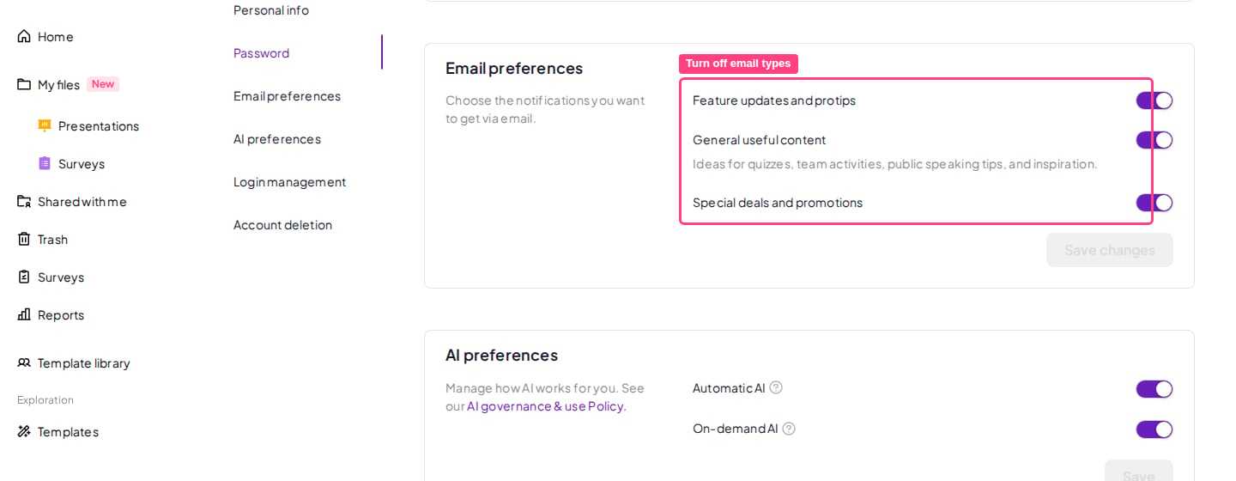This screenshot has width=1236, height=481.
Task: Click the Template library people icon
Action: pyautogui.click(x=24, y=362)
